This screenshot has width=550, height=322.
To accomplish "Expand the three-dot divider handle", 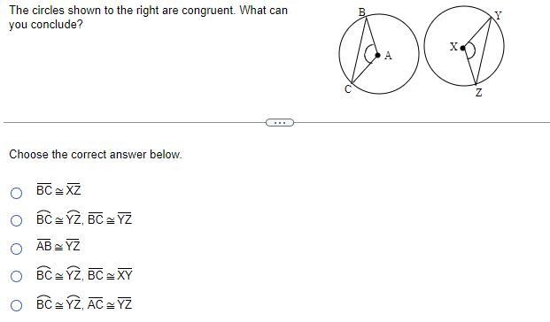I will click(x=280, y=123).
